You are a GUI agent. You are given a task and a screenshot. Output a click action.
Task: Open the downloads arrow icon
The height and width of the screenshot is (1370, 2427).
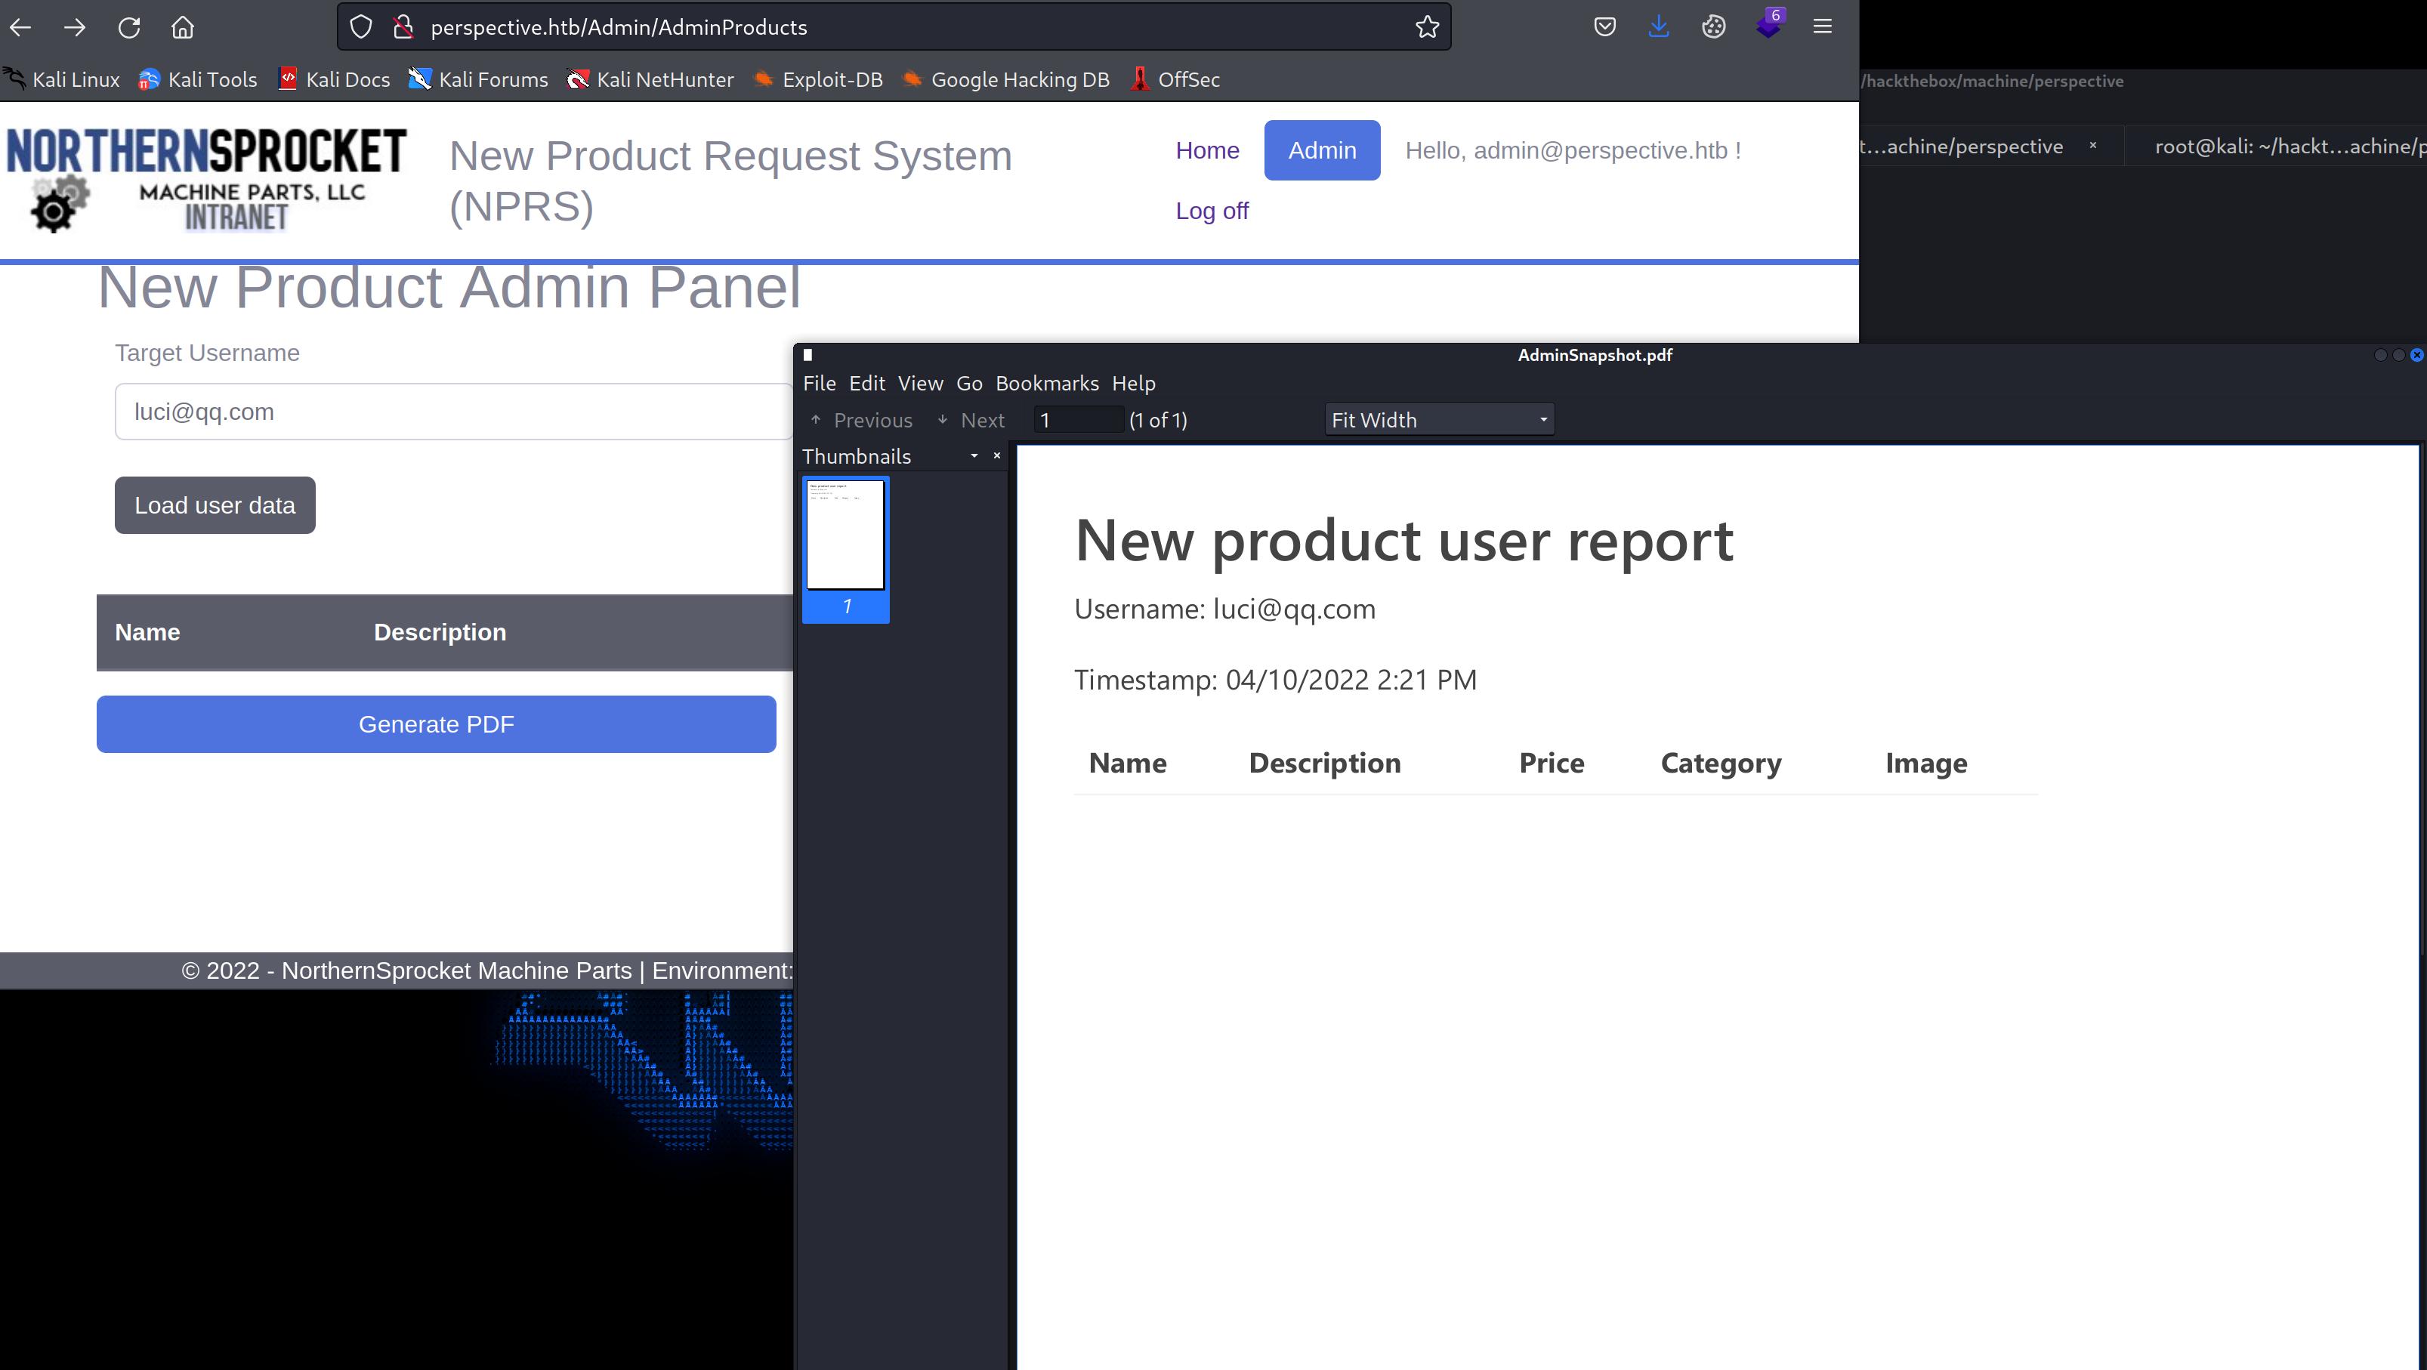pyautogui.click(x=1658, y=27)
